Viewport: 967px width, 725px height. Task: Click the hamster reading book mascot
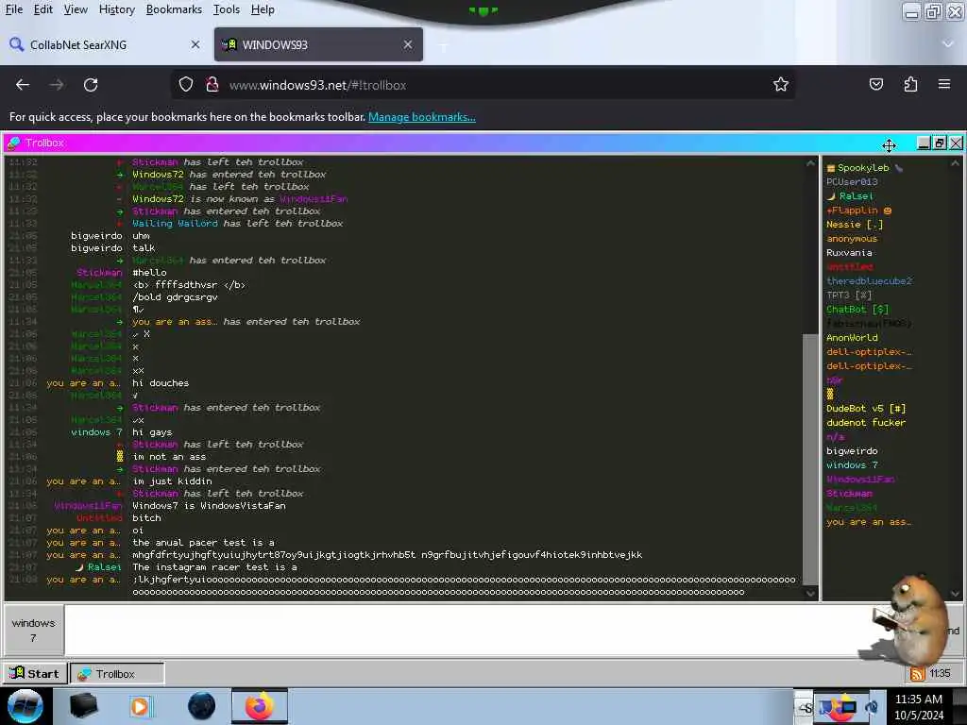(x=913, y=619)
